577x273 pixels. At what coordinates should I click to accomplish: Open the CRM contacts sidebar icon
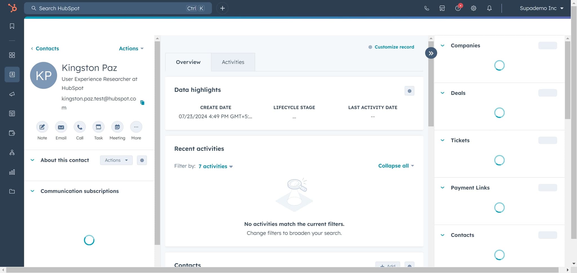click(12, 74)
